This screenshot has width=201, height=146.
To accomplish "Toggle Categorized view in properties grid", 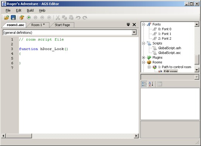I will point(144,84).
